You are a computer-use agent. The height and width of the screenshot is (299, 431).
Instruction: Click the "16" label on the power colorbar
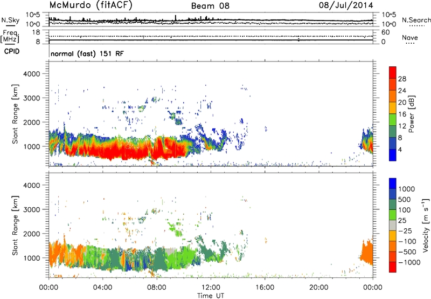(402, 114)
